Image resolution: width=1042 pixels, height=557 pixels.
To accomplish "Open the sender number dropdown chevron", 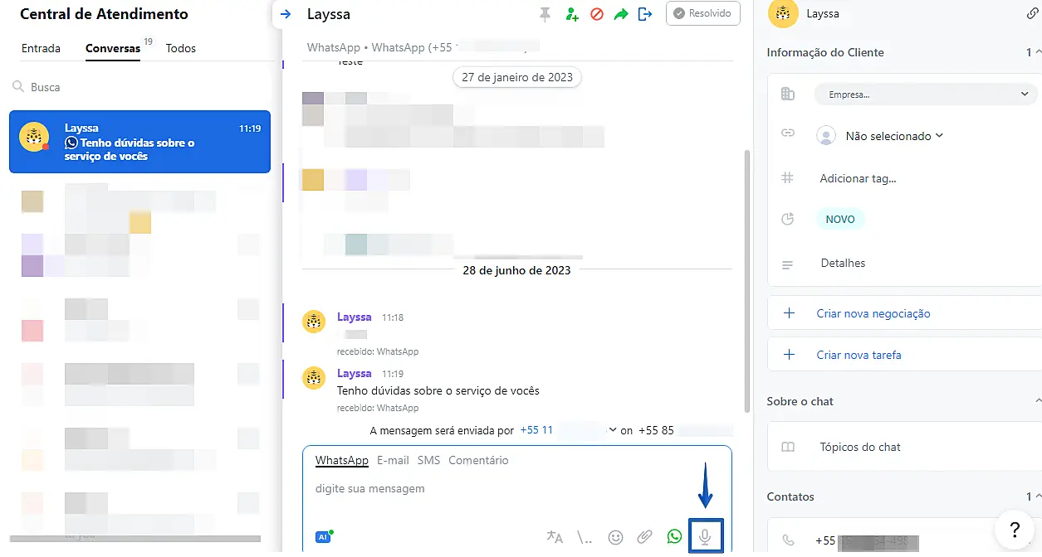I will pos(613,430).
